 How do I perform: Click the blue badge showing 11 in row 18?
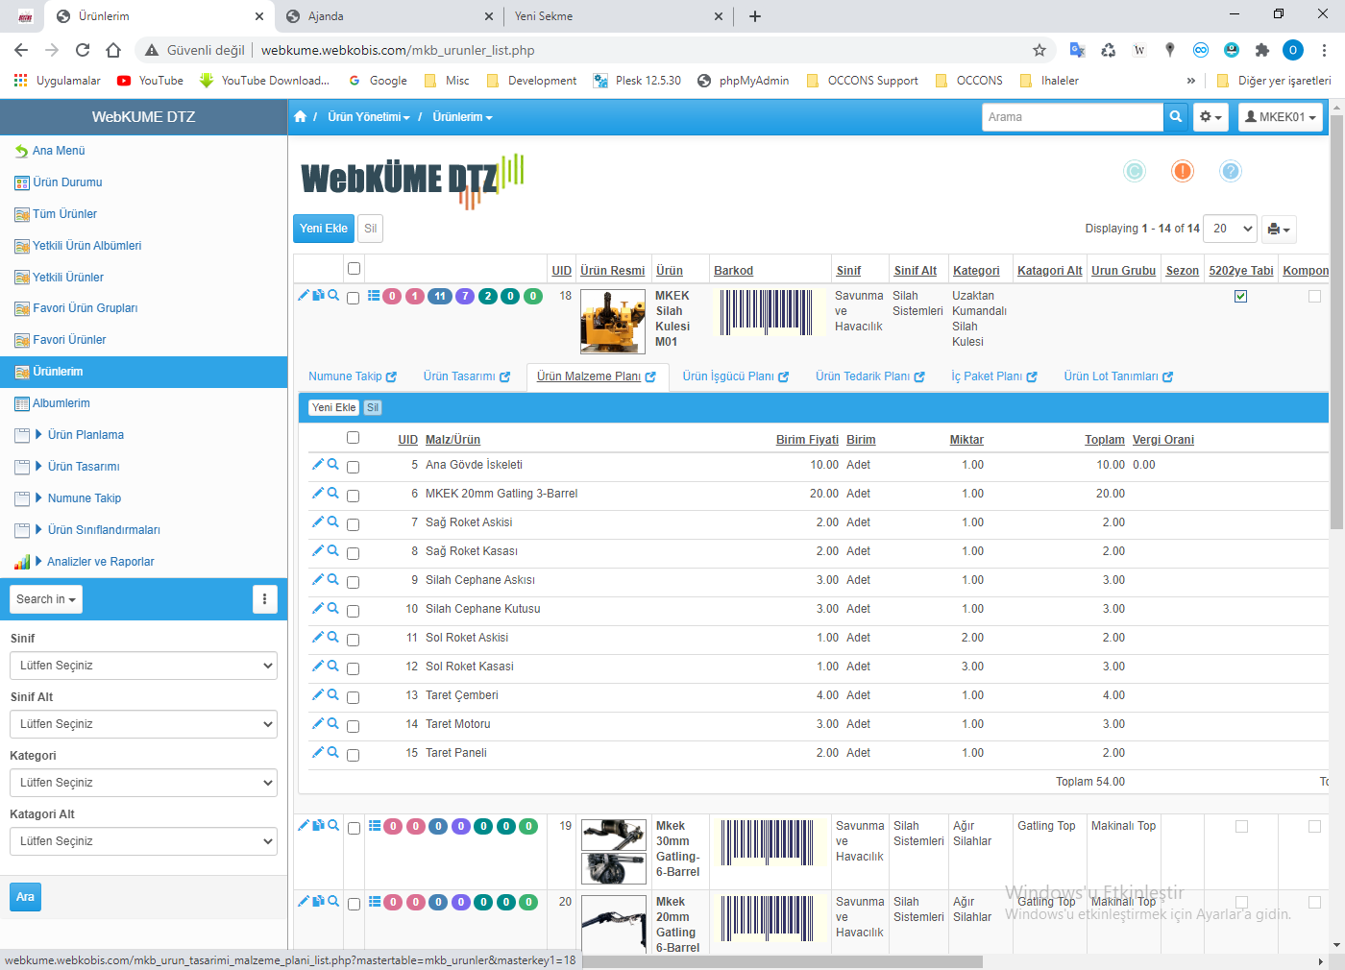439,296
